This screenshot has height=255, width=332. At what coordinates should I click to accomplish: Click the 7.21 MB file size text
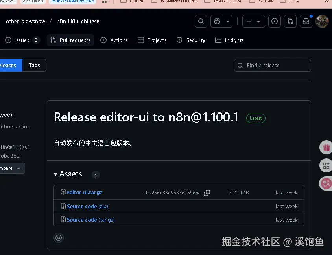(239, 193)
